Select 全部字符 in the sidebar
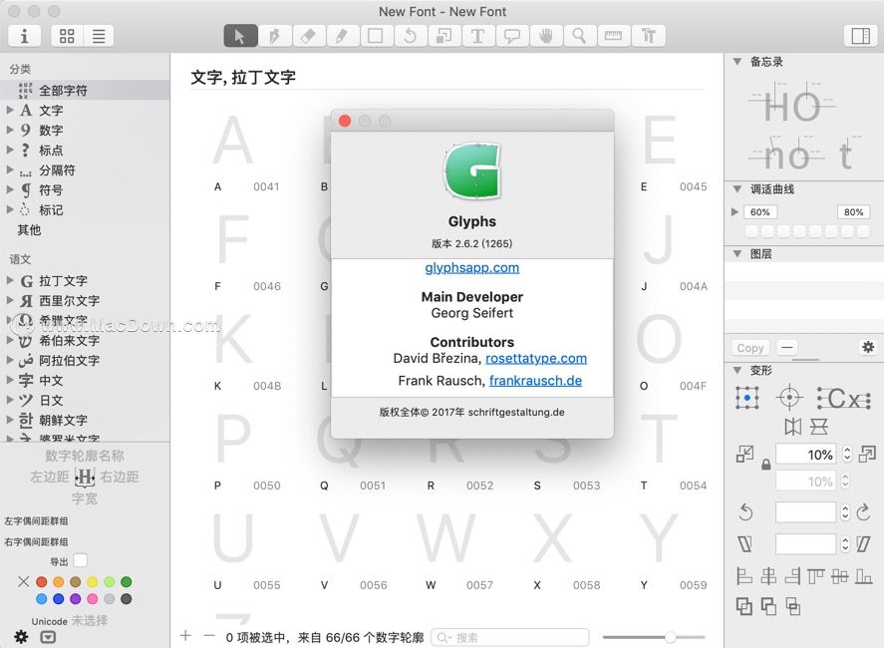This screenshot has height=648, width=884. point(85,91)
